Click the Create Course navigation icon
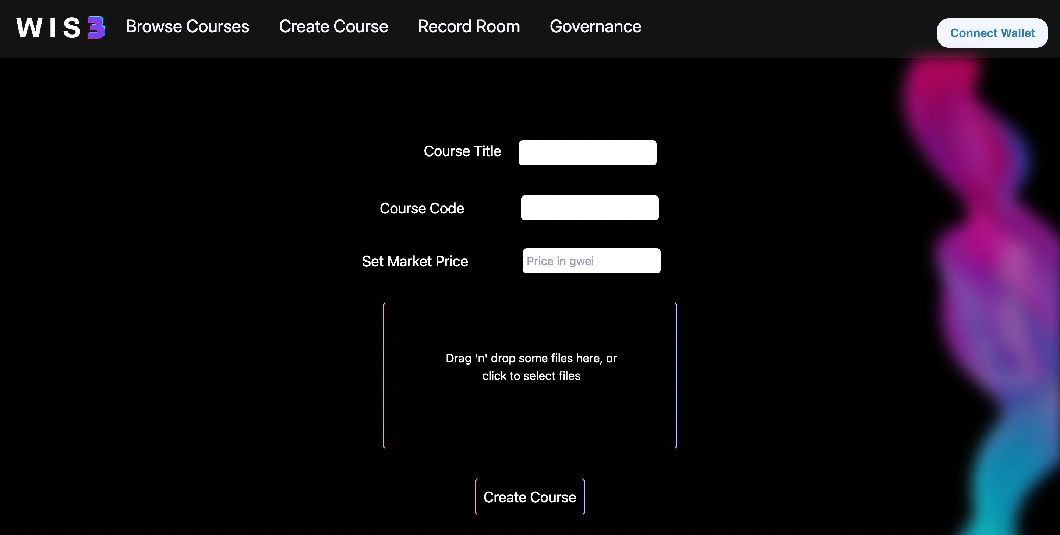 (333, 26)
